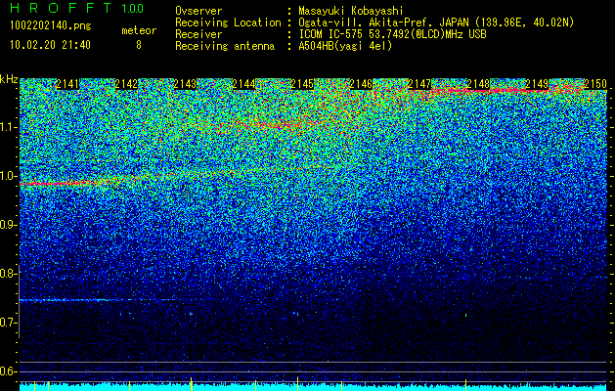
Task: Select the Ogata-vill. Akita-Pref. JAPAN location text
Action: point(435,22)
